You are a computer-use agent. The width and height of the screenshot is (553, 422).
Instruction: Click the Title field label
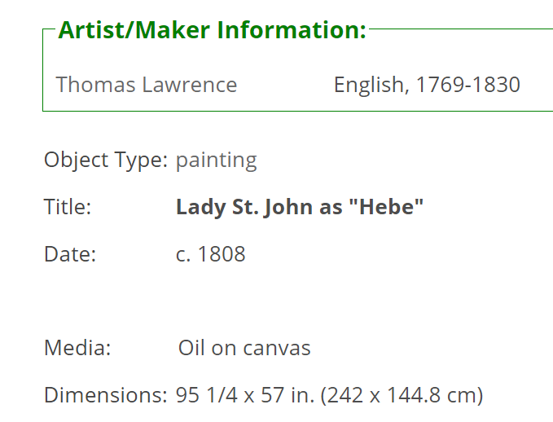(x=68, y=206)
